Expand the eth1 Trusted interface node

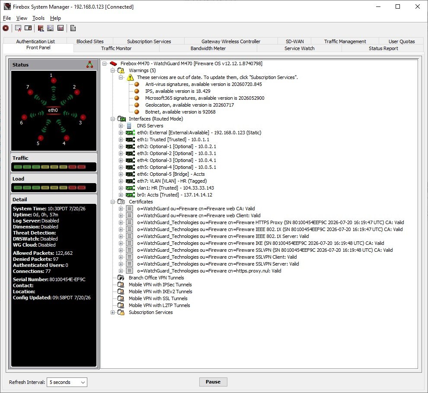coord(121,139)
